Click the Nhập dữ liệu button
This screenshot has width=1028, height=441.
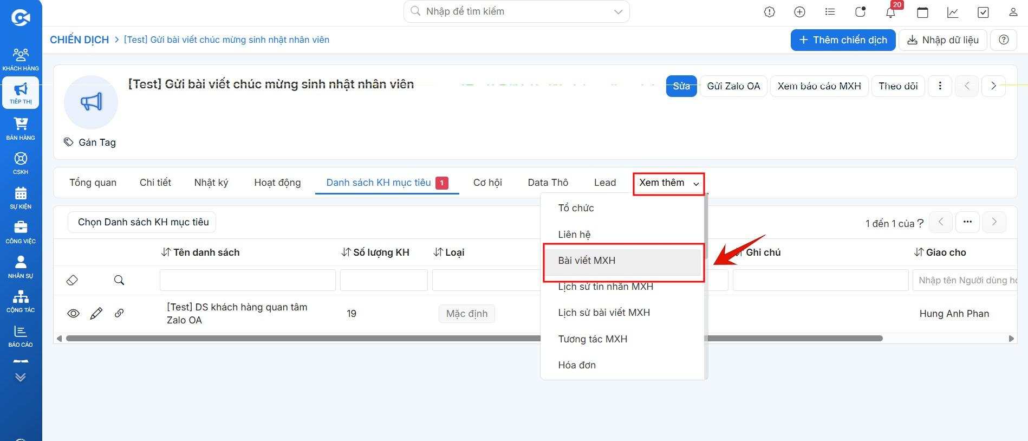[943, 40]
